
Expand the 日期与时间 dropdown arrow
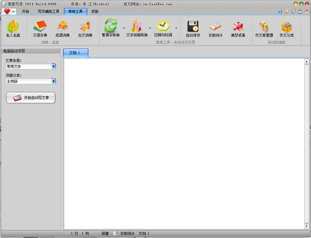click(176, 28)
